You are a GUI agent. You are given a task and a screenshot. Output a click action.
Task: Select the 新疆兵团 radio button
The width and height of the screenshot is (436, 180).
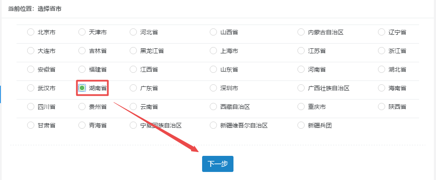[x=301, y=125]
